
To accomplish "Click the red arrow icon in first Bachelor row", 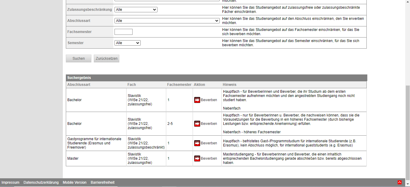I will [197, 100].
